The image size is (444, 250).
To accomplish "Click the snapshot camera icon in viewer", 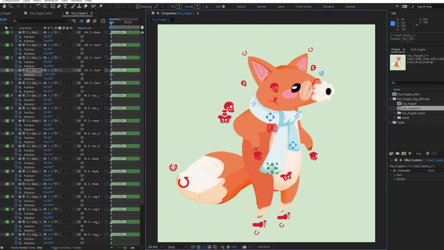I will point(244,247).
